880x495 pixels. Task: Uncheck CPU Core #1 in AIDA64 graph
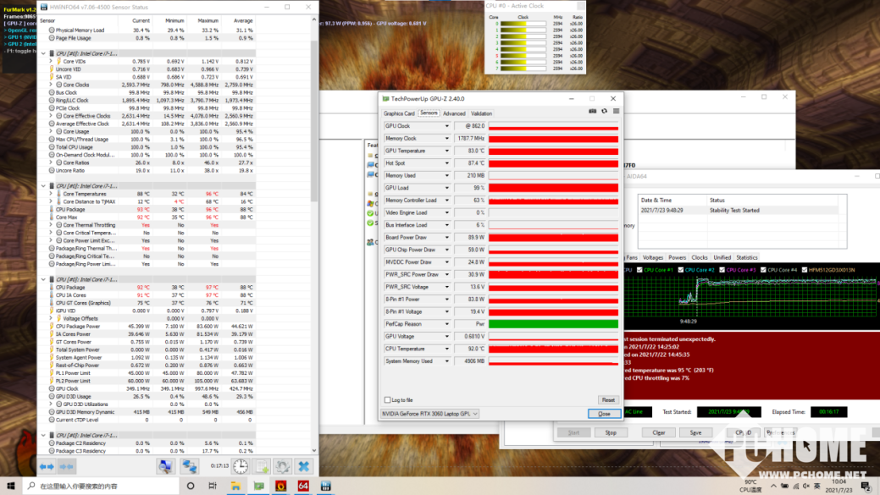pos(639,270)
